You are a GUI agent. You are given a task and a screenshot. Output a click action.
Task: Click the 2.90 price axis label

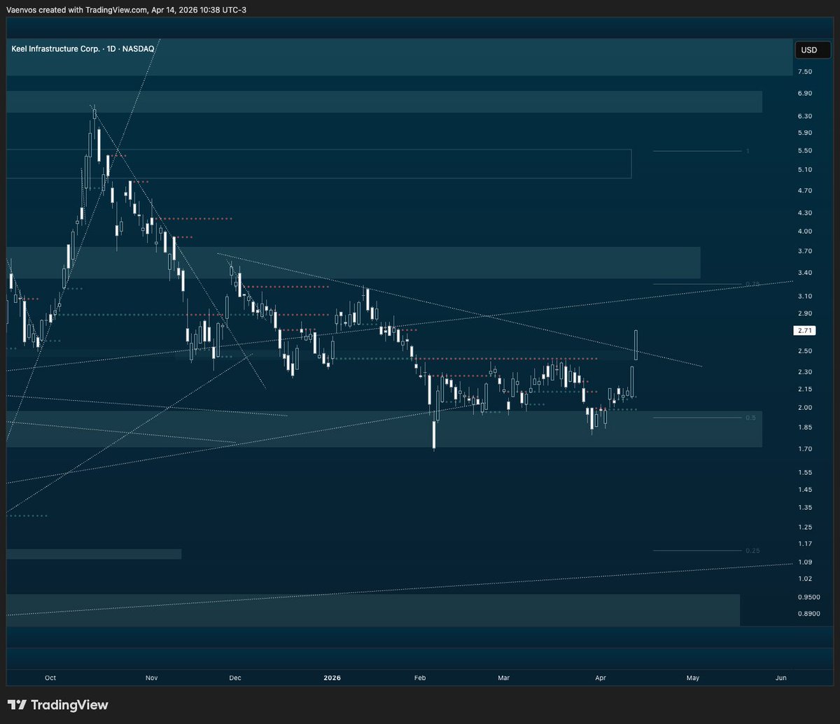tap(804, 314)
